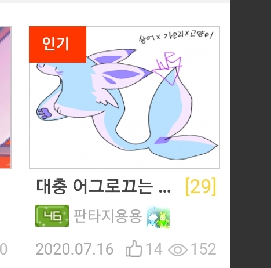
Task: Click the dark margin beside the post
Action: (x=251, y=134)
